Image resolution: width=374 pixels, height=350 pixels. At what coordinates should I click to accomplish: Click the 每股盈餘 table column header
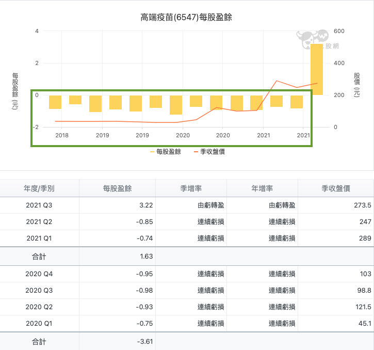click(117, 188)
